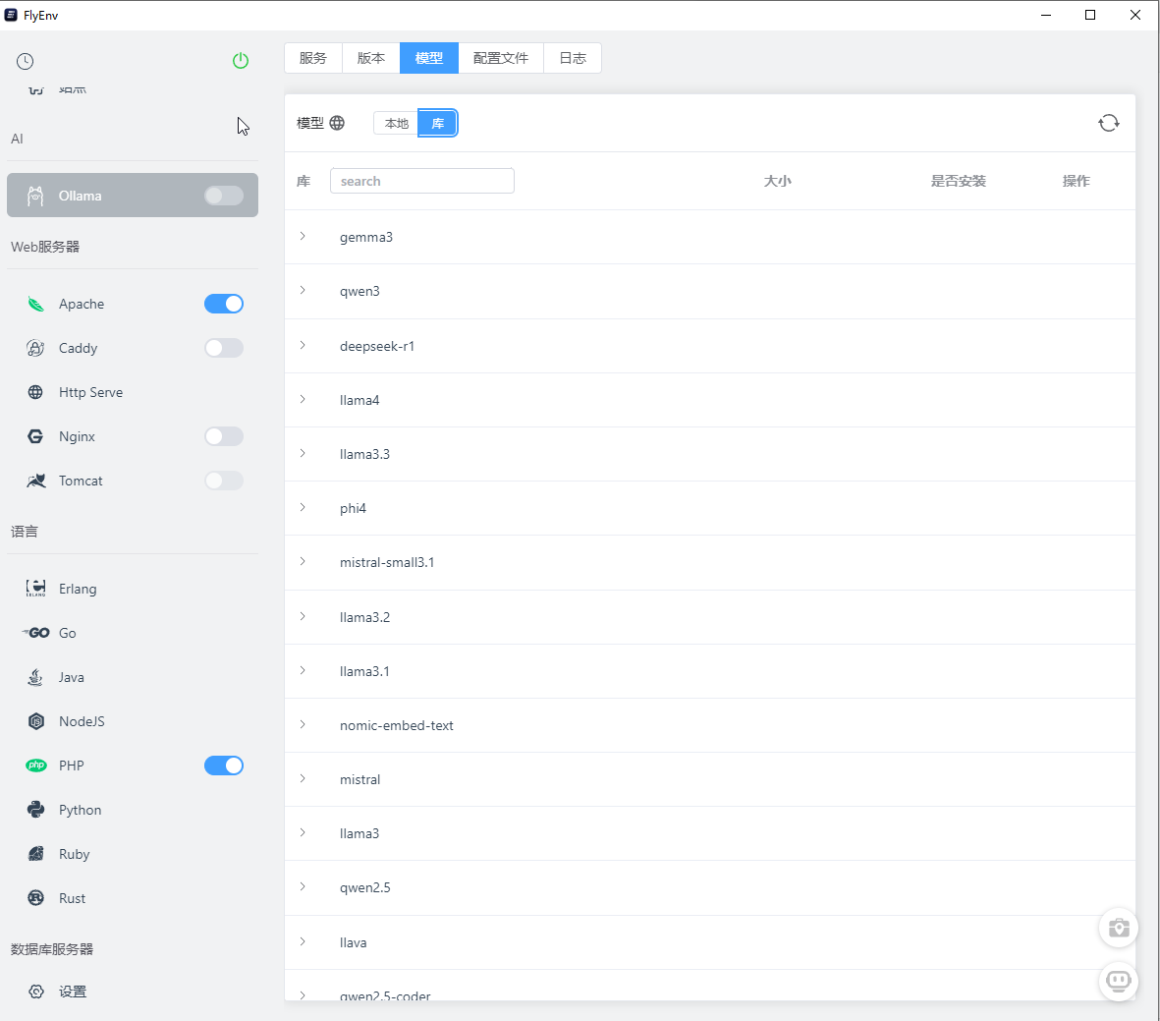This screenshot has width=1160, height=1021.
Task: Click the Go logo icon
Action: 35,633
